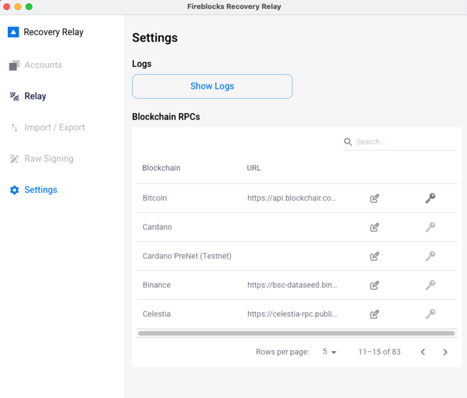This screenshot has height=398, width=467.
Task: Click the key icon for Cardano
Action: [x=430, y=227]
